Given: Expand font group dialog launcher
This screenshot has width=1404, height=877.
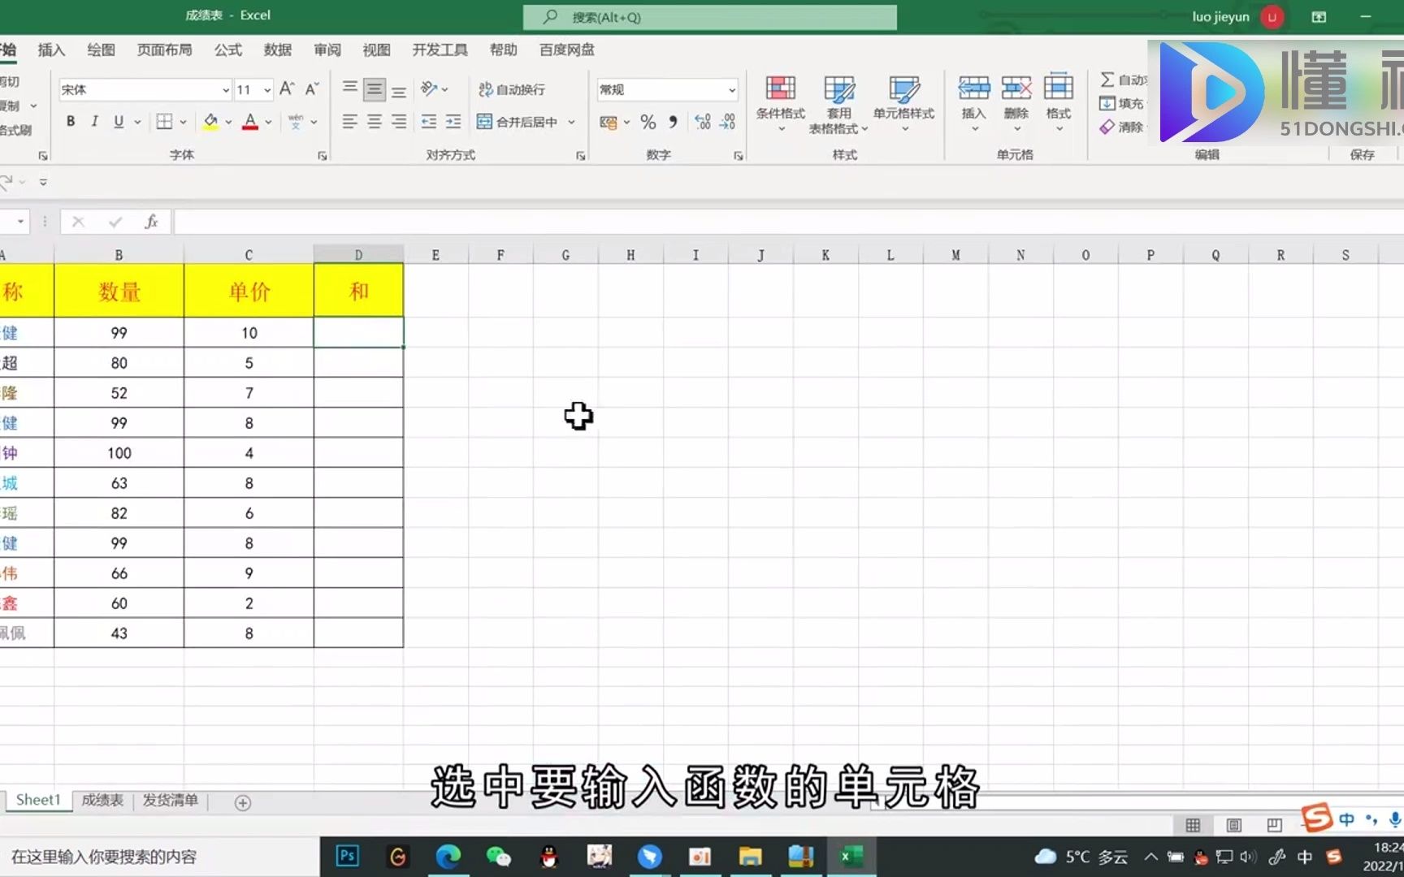Looking at the screenshot, I should (x=323, y=156).
